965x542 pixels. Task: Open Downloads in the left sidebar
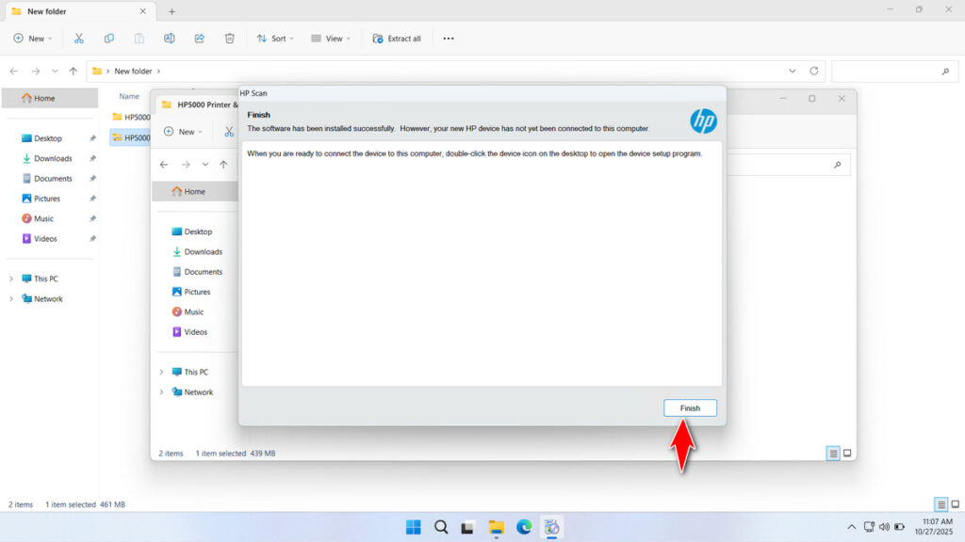(x=53, y=158)
